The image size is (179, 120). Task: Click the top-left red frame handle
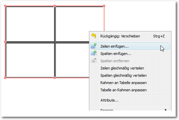coord(5,6)
